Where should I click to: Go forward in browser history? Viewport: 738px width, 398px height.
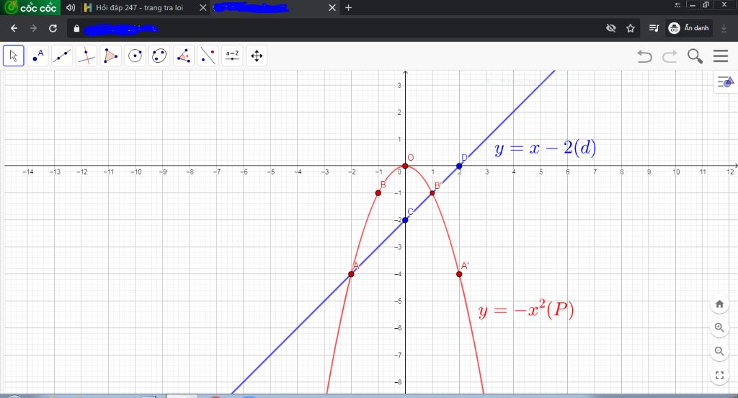(x=33, y=28)
